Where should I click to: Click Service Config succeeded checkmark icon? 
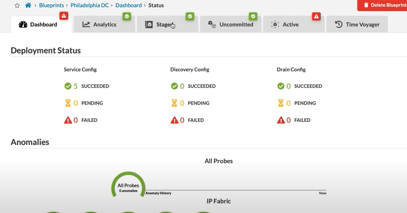click(x=68, y=86)
